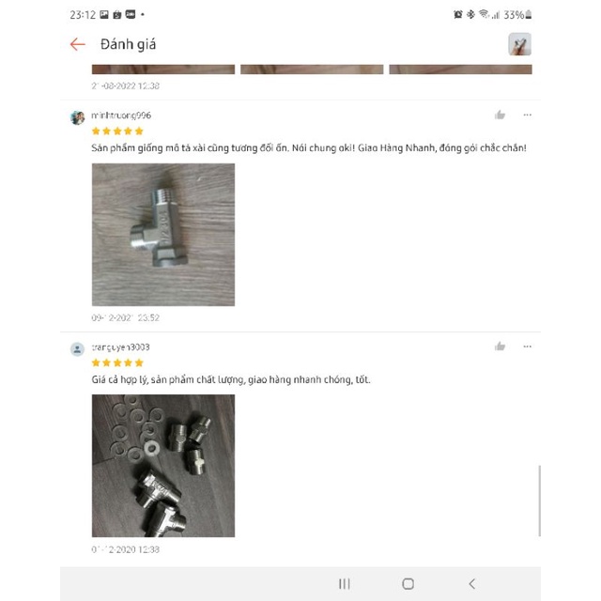This screenshot has width=601, height=601.
Task: Like minhtruong996's review with thumbs up
Action: pyautogui.click(x=500, y=115)
